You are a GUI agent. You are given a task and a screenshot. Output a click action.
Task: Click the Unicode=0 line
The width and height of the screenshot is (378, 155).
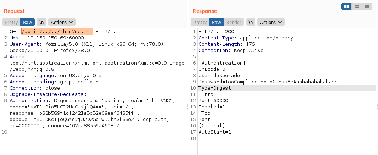(x=212, y=69)
